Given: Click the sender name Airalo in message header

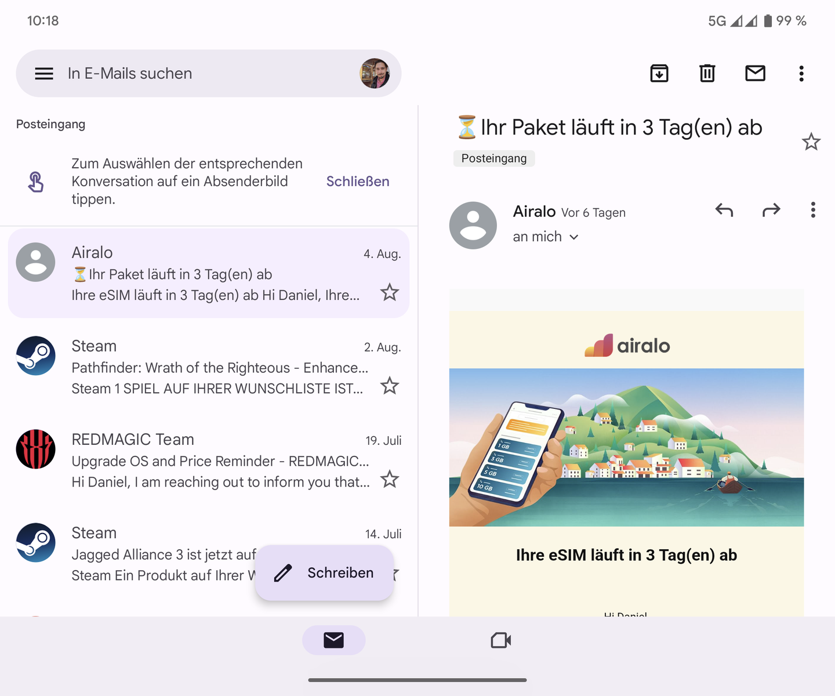Looking at the screenshot, I should point(534,212).
